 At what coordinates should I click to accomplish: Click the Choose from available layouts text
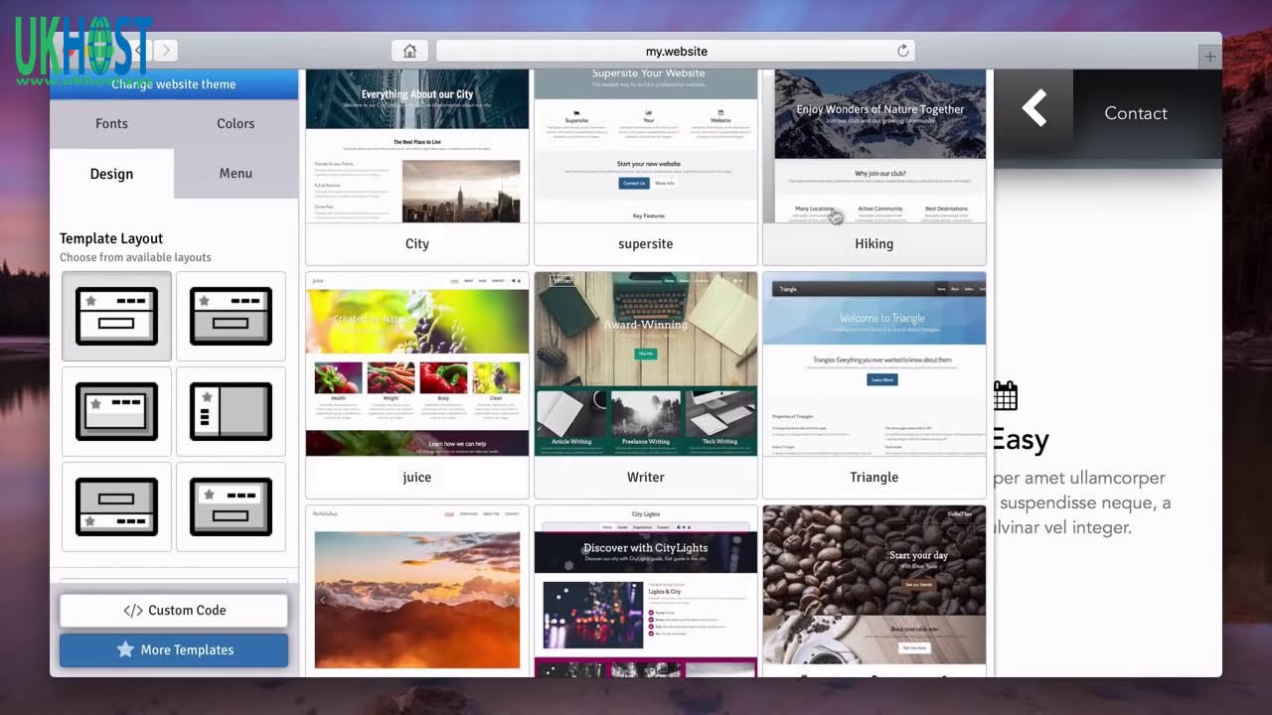135,257
